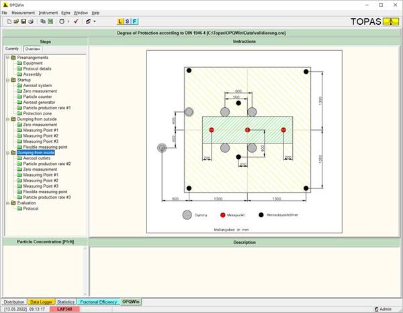This screenshot has height=313, width=403.
Task: Select the Particle counter step
Action: coord(37,97)
